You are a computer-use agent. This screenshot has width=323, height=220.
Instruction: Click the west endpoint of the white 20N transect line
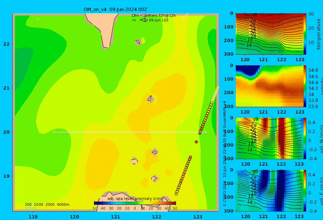tap(54, 132)
